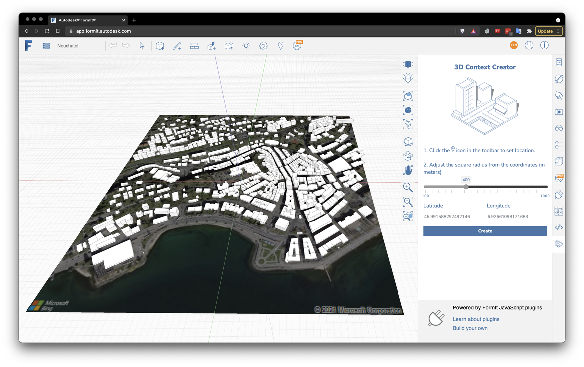
Task: Toggle the perspective/orthographic view cube icon
Action: tap(408, 64)
